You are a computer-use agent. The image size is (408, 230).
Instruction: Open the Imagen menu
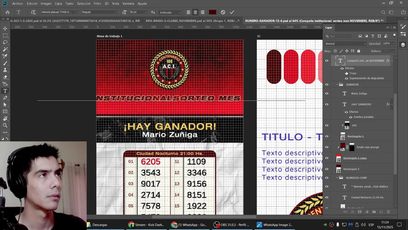[46, 4]
